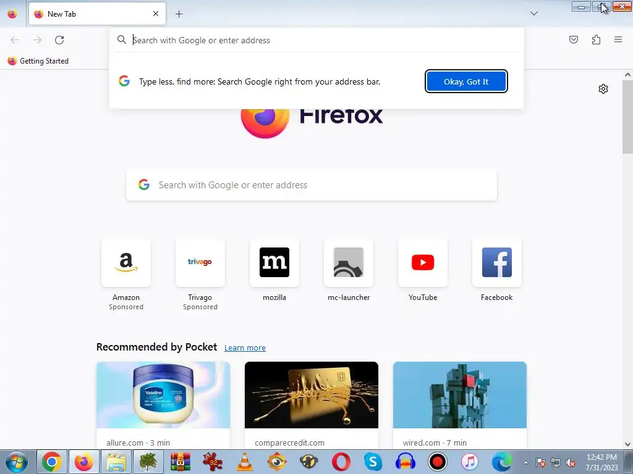Open the Firefox hamburger application menu

[618, 39]
